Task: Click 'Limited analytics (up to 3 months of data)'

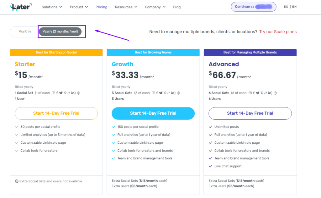Action: point(53,135)
